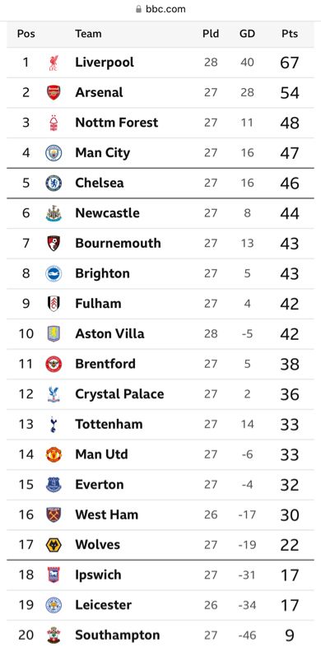The height and width of the screenshot is (647, 321).
Task: Click the Chelsea club badge
Action: [53, 183]
